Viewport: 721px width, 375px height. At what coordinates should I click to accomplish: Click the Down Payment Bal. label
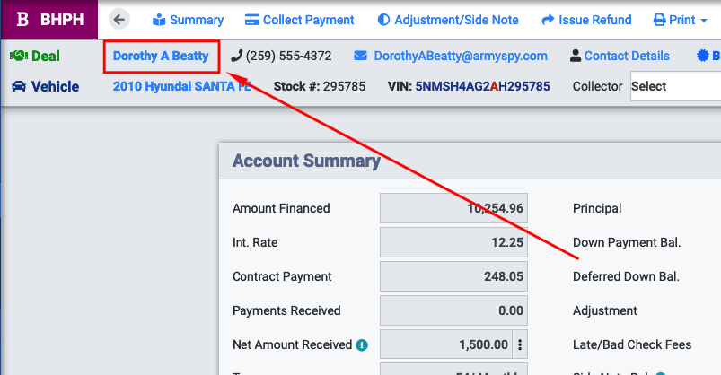627,242
